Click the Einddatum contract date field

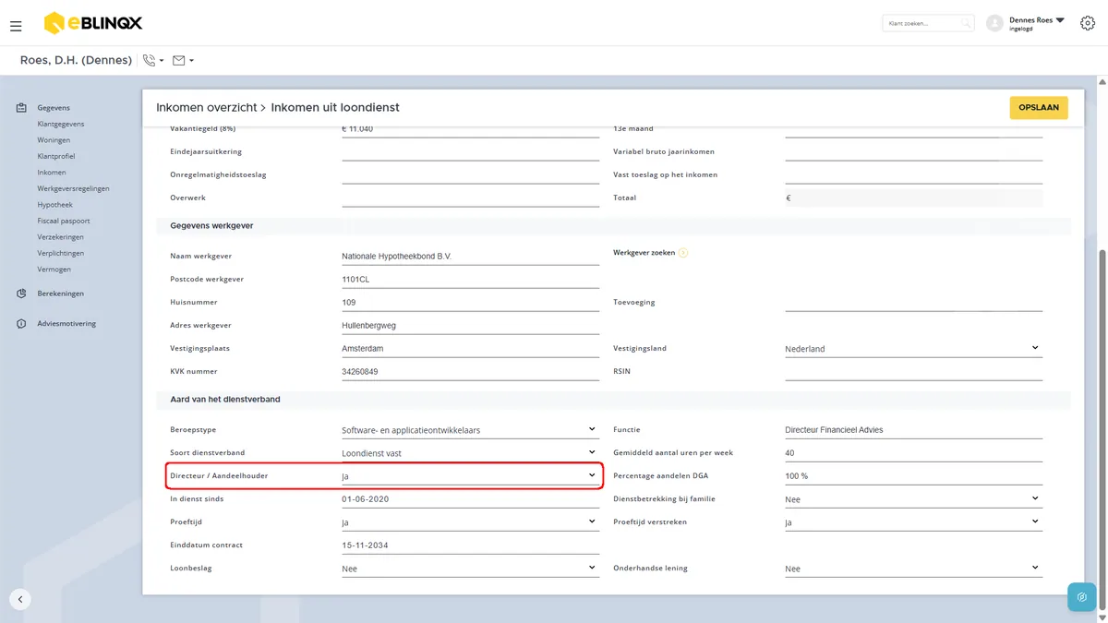point(470,545)
